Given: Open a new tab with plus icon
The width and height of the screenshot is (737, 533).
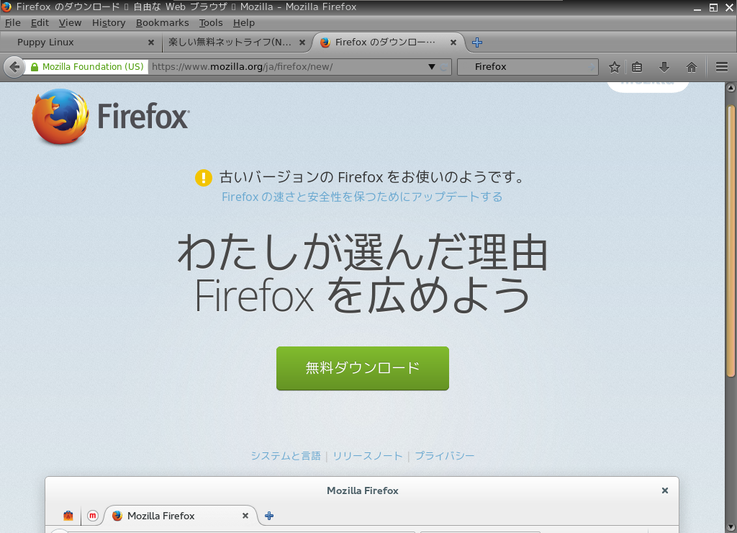Looking at the screenshot, I should 477,42.
